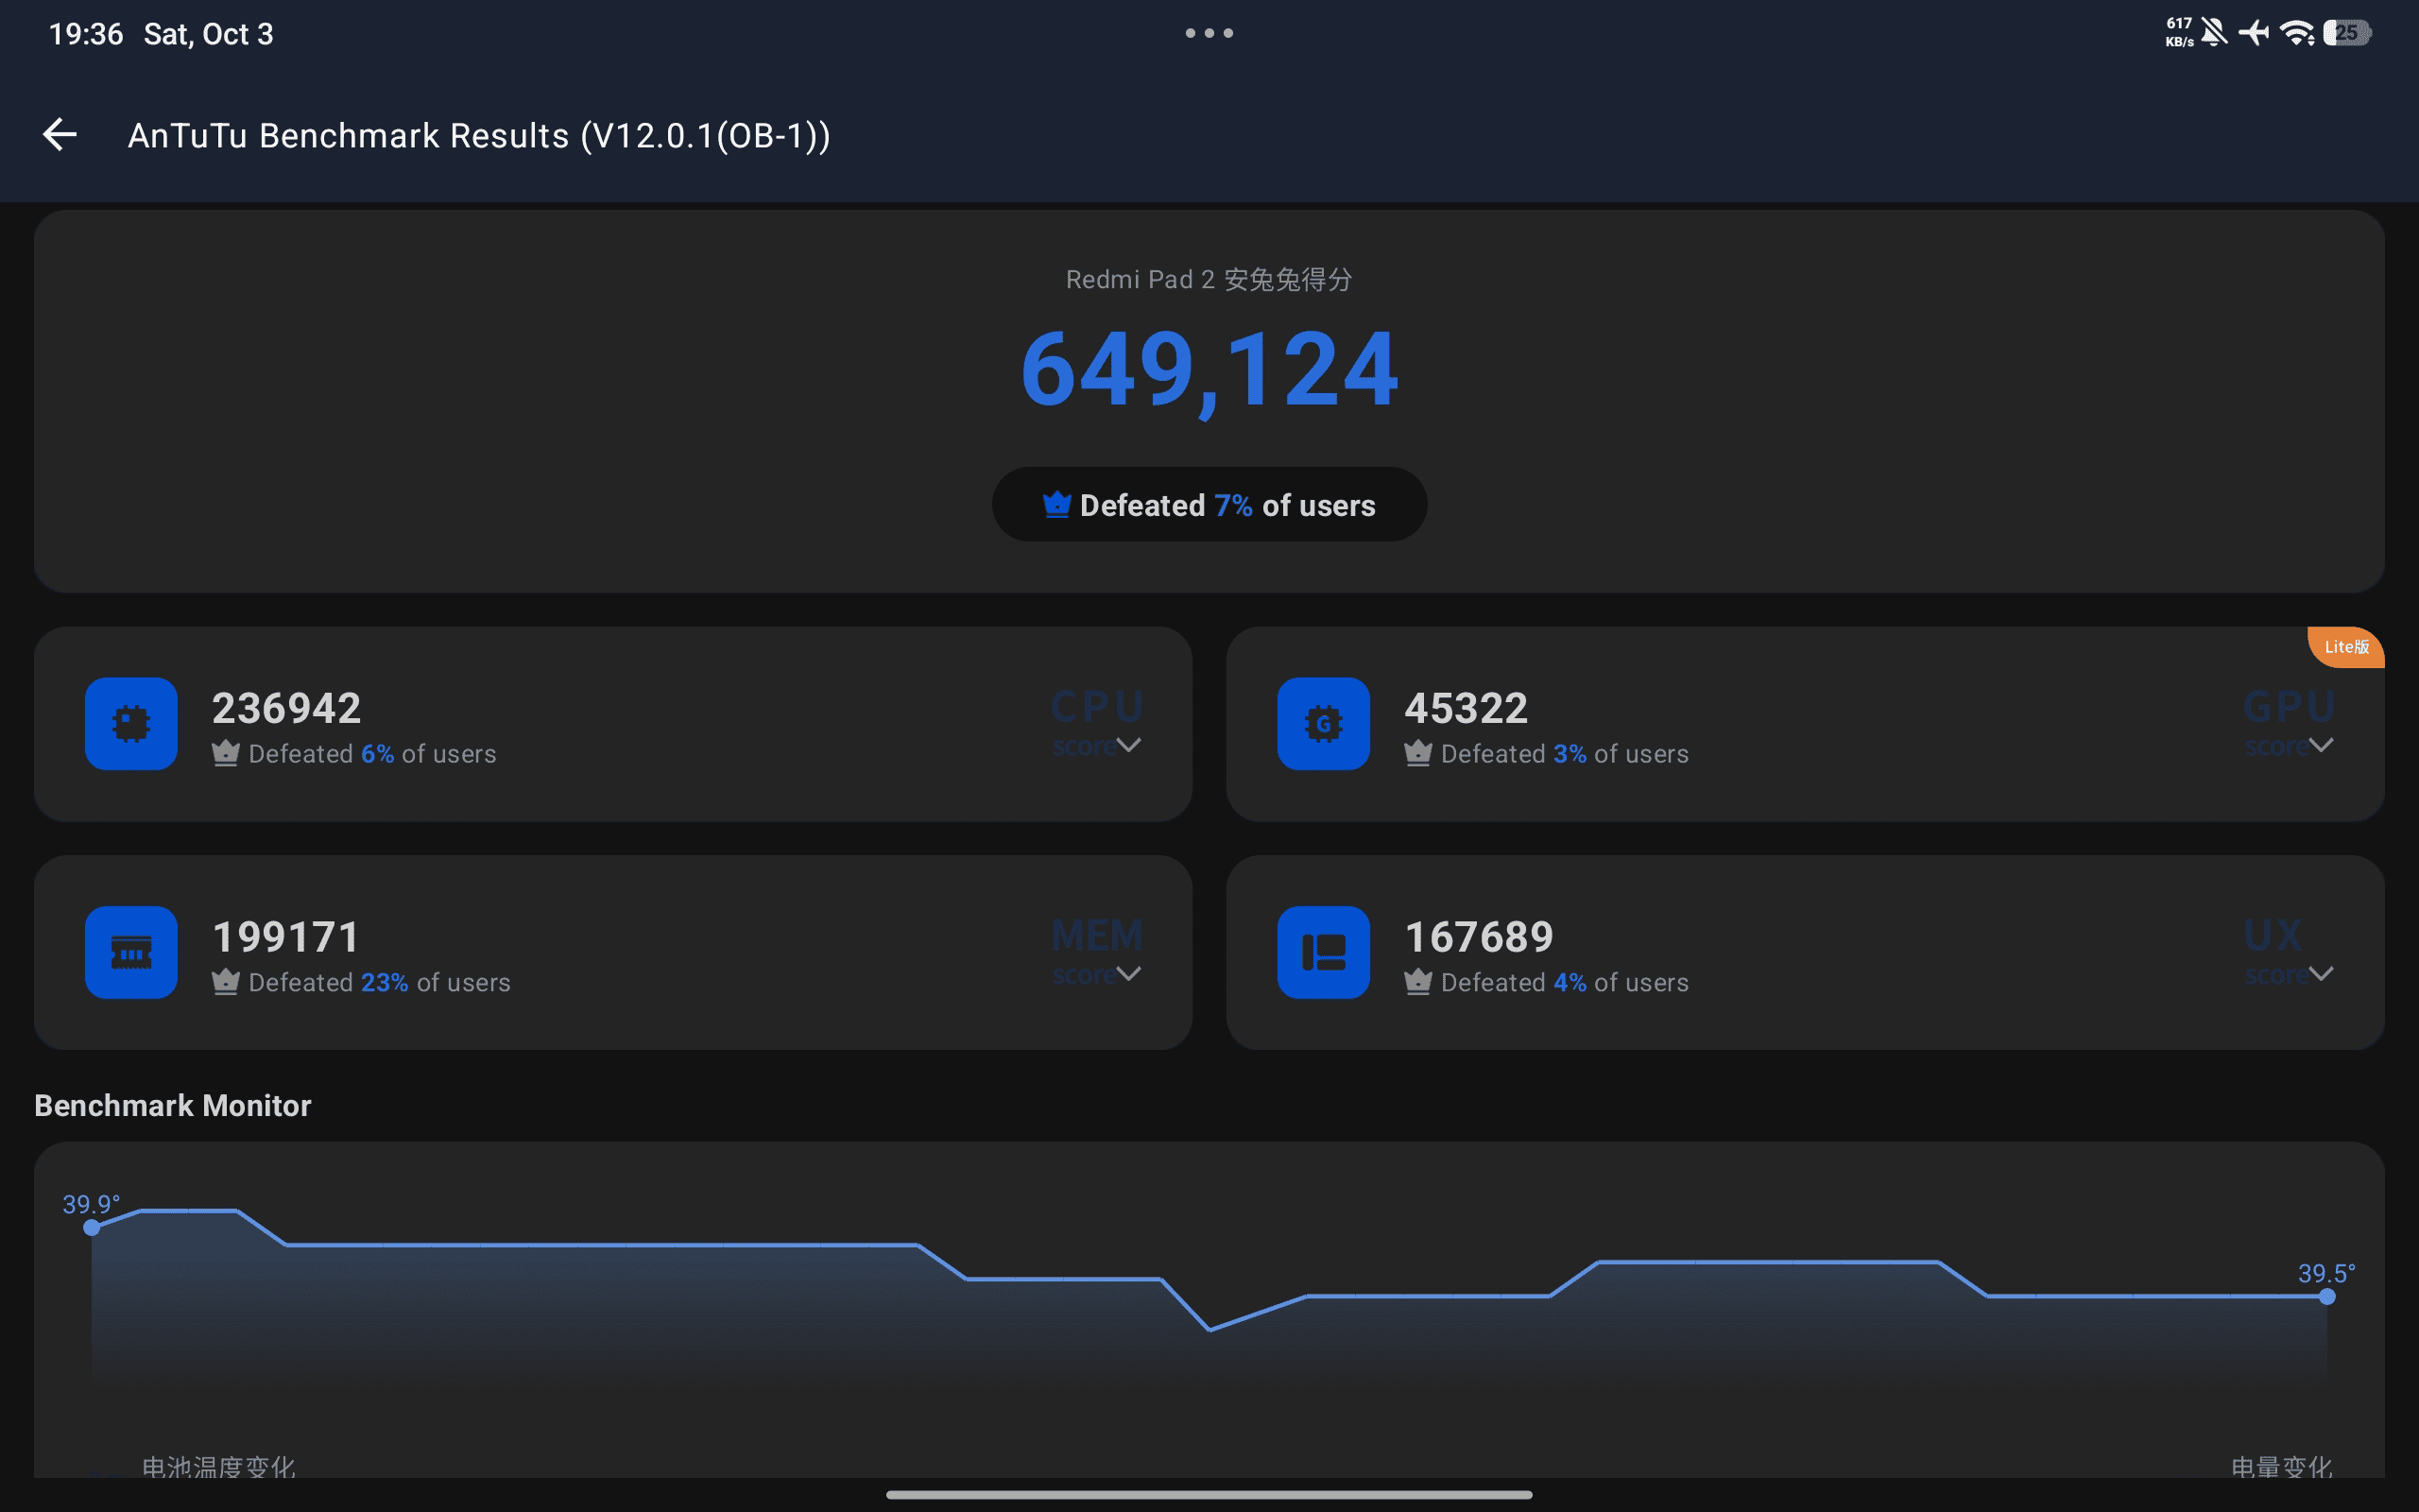
Task: Tap the Sat, Oct 3 date
Action: pos(209,34)
